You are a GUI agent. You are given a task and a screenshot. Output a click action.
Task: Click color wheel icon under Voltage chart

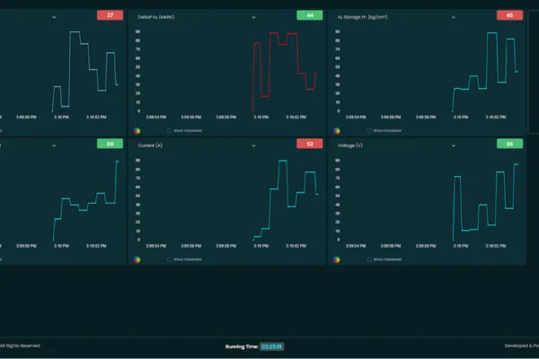pos(336,259)
